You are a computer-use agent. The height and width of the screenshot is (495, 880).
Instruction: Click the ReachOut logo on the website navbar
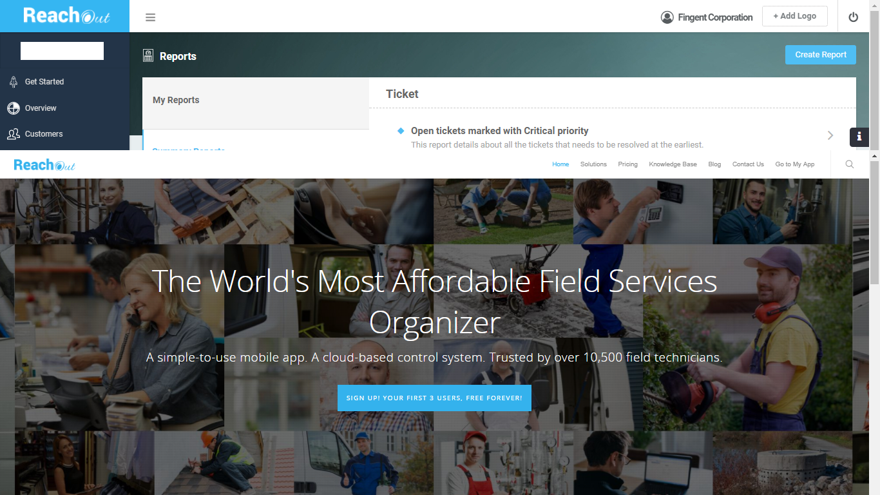point(44,165)
